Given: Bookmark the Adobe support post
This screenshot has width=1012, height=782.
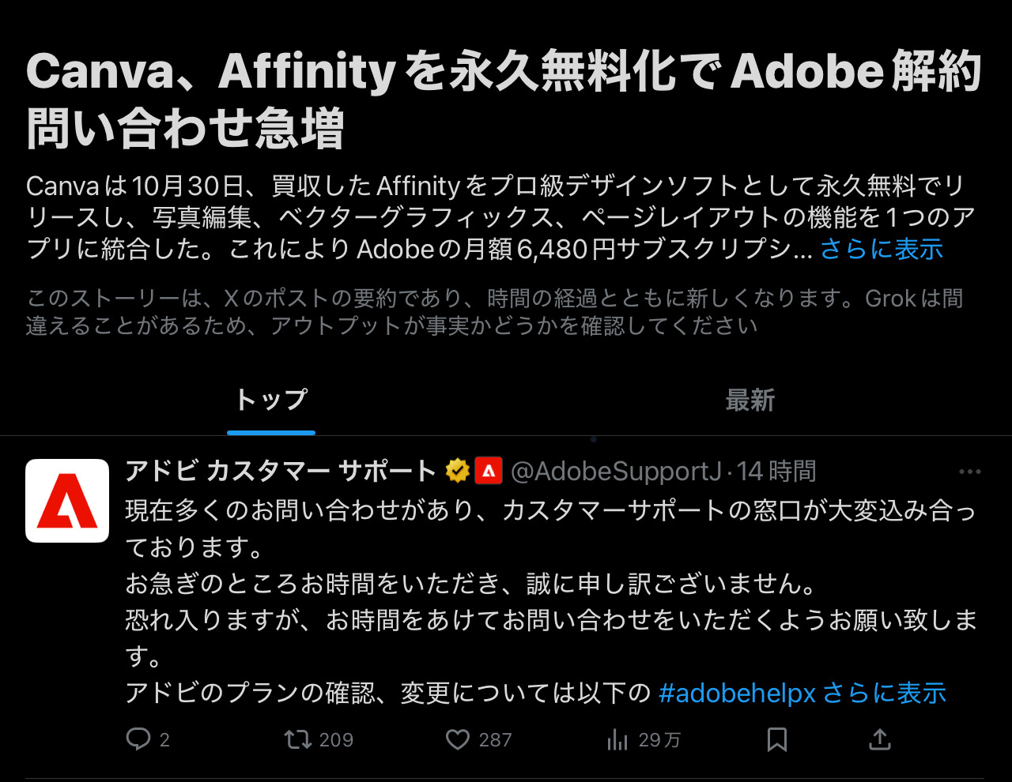Looking at the screenshot, I should coord(777,739).
